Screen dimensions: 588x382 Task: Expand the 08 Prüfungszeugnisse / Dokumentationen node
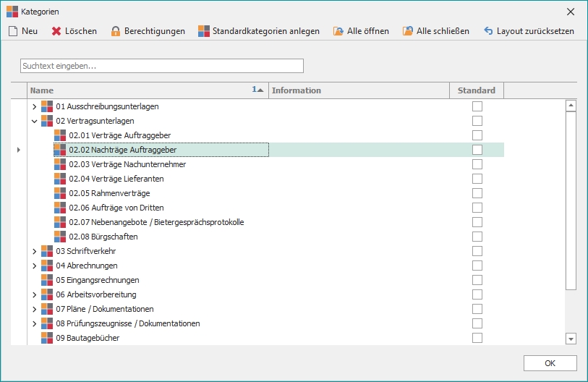coord(34,323)
